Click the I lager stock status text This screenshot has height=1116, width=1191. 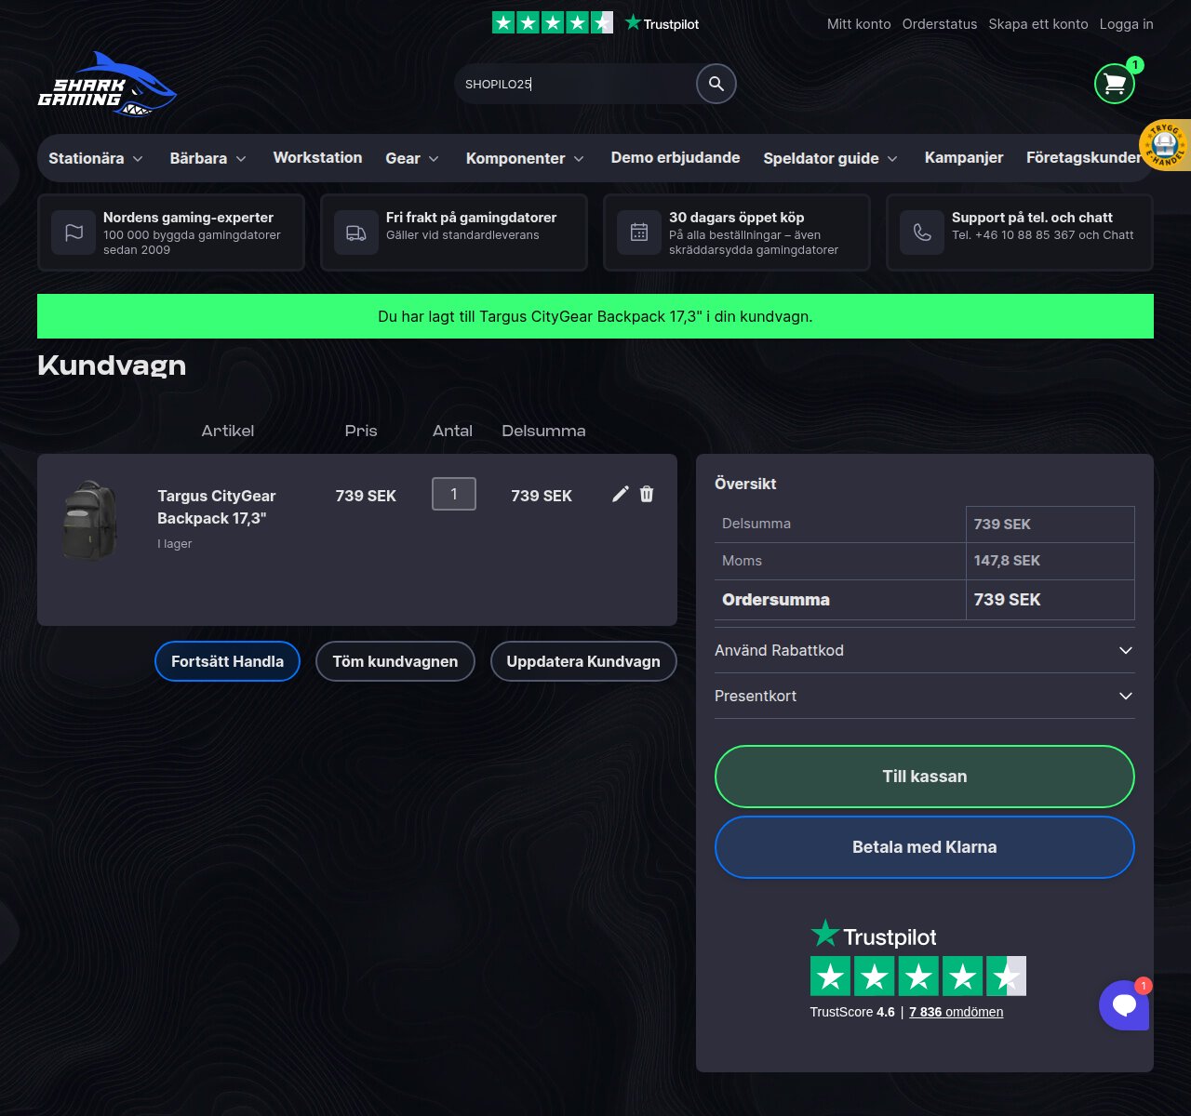tap(175, 544)
